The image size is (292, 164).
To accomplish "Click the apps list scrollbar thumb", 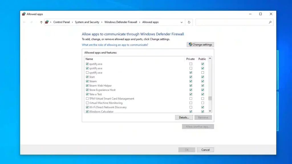I will 210,98.
